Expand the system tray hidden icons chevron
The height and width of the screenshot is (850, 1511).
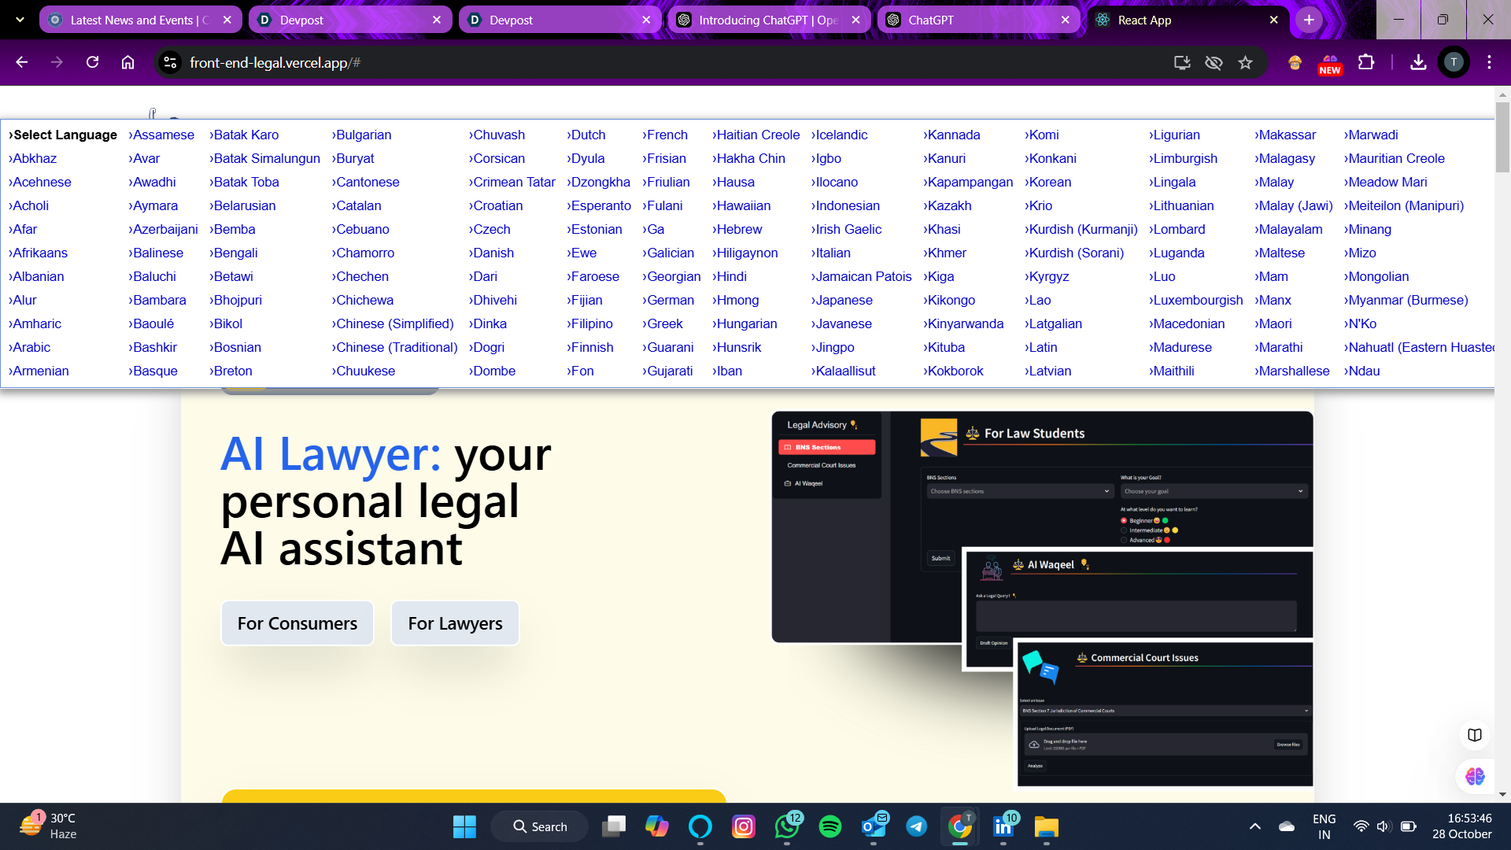tap(1254, 826)
